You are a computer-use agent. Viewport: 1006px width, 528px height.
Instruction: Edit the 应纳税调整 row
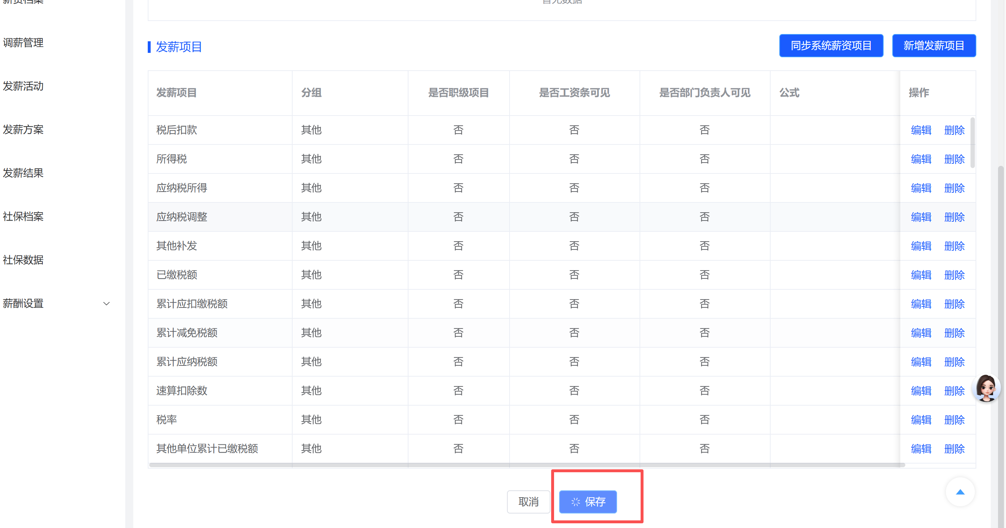(921, 217)
